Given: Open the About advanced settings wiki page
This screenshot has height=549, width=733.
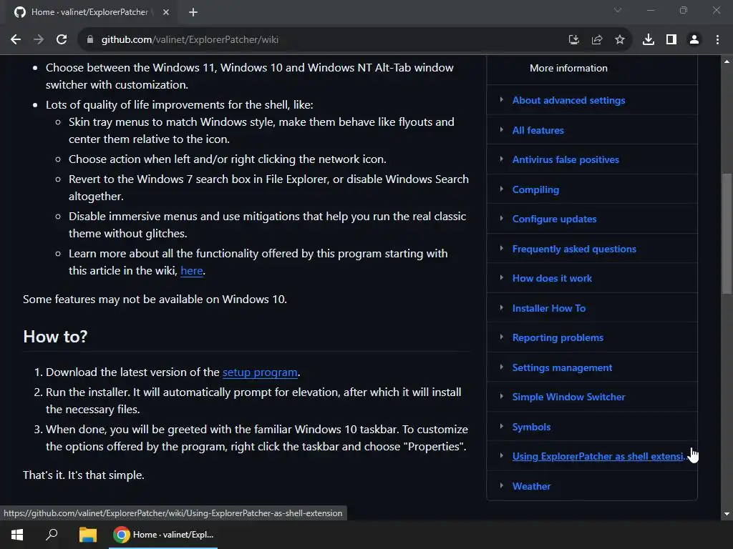Looking at the screenshot, I should coord(568,100).
